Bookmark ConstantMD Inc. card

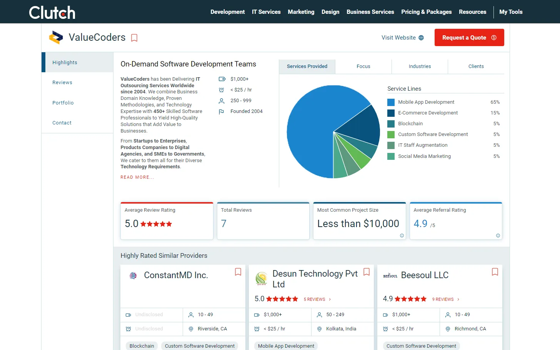click(x=238, y=272)
